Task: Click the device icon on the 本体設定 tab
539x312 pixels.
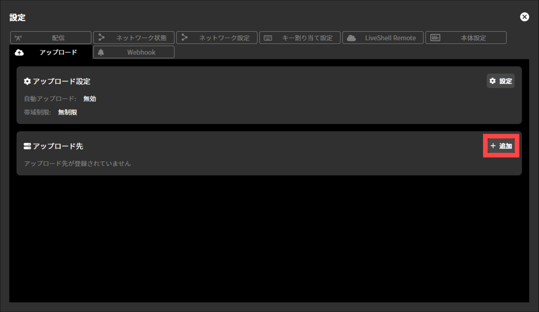Action: point(435,38)
